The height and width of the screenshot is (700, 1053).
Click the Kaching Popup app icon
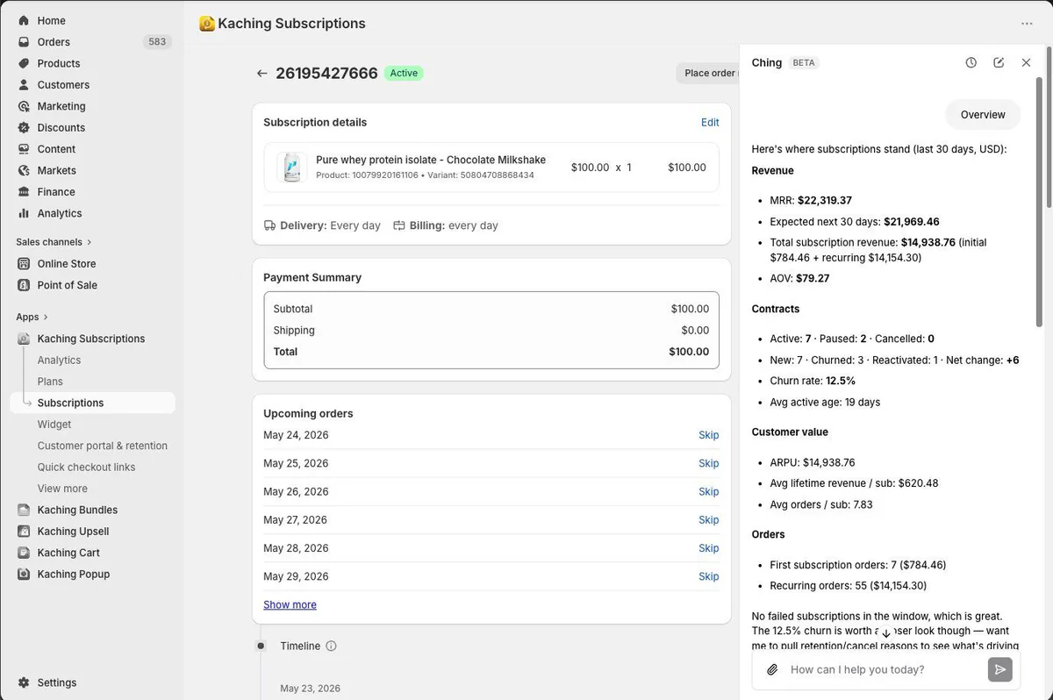click(x=24, y=575)
